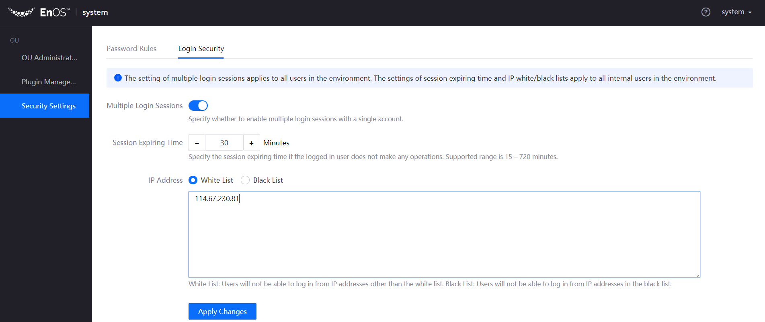The width and height of the screenshot is (765, 322).
Task: Open the help question mark icon
Action: click(x=706, y=12)
